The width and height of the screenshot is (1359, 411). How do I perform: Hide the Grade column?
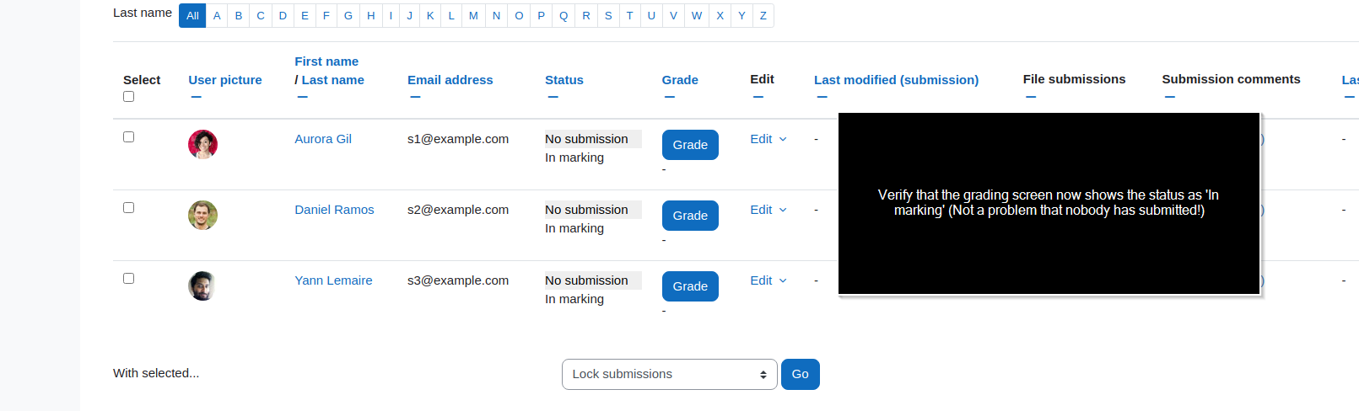tap(669, 97)
